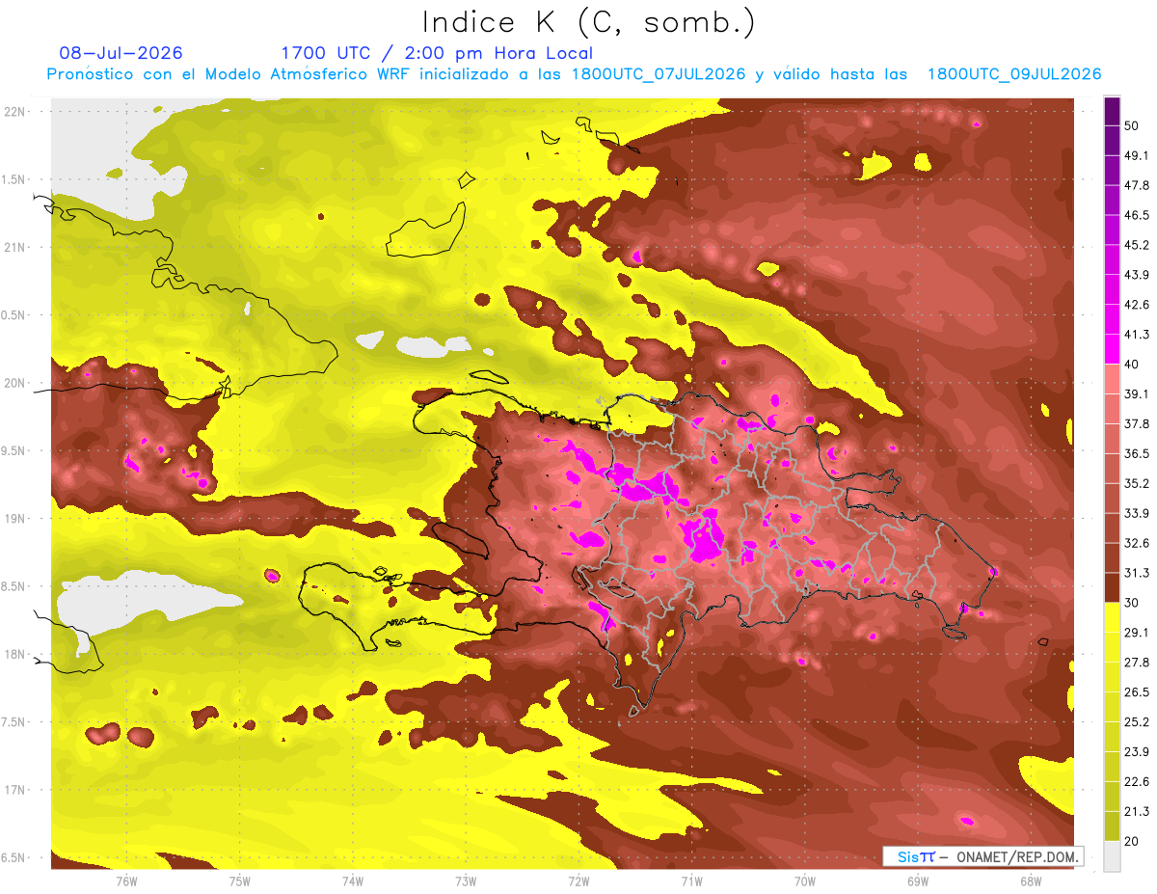Click the colorbar value "30"
This screenshot has height=894, width=1157.
pyautogui.click(x=1132, y=603)
